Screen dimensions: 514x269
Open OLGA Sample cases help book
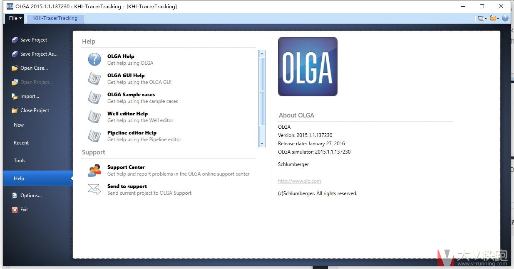pos(94,98)
